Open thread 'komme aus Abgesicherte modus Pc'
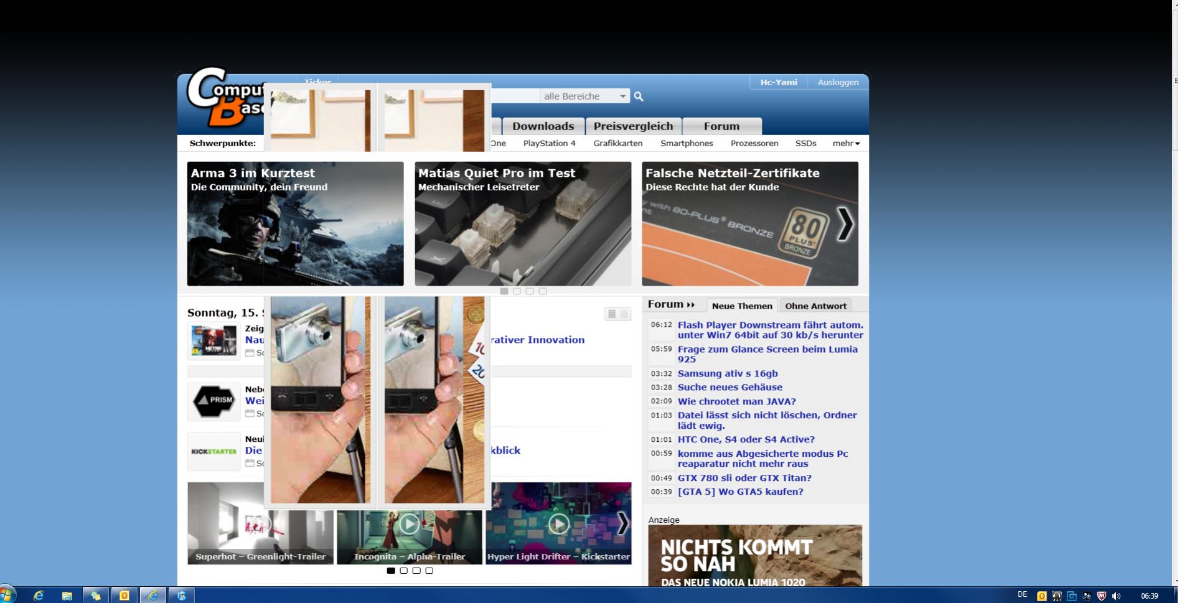 click(x=763, y=459)
